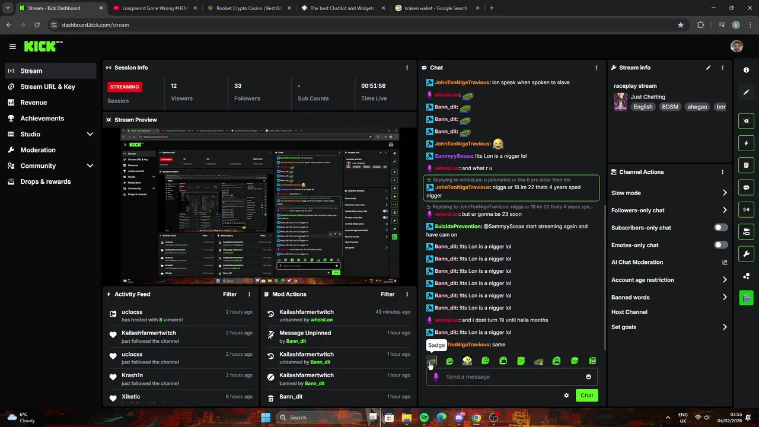Click the ahegao tag chip
The width and height of the screenshot is (759, 427).
[697, 107]
